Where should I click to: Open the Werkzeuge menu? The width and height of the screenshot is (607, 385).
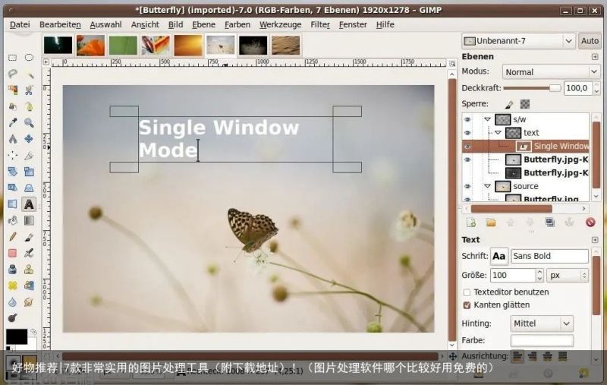tap(280, 24)
